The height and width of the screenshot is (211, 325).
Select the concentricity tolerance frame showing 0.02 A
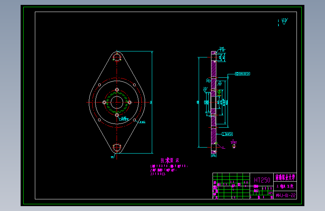(x=243, y=74)
